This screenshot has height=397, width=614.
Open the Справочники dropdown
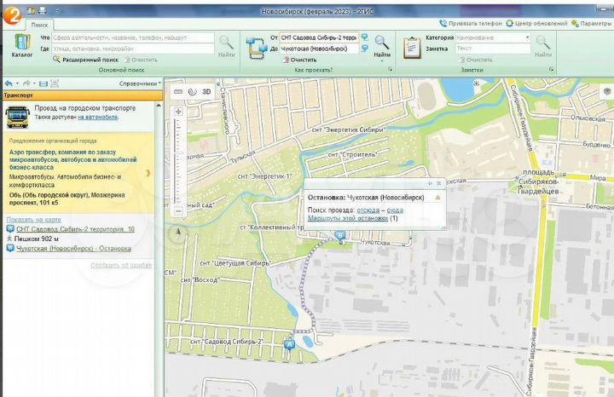(x=139, y=83)
